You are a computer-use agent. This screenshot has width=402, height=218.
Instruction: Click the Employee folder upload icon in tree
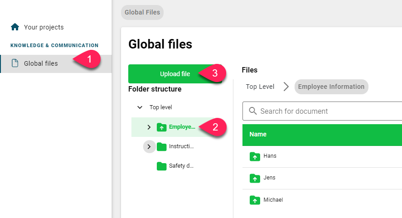click(x=161, y=127)
